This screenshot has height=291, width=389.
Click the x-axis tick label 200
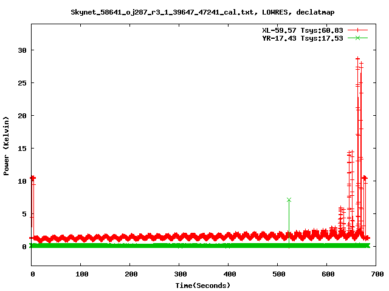[x=131, y=274]
